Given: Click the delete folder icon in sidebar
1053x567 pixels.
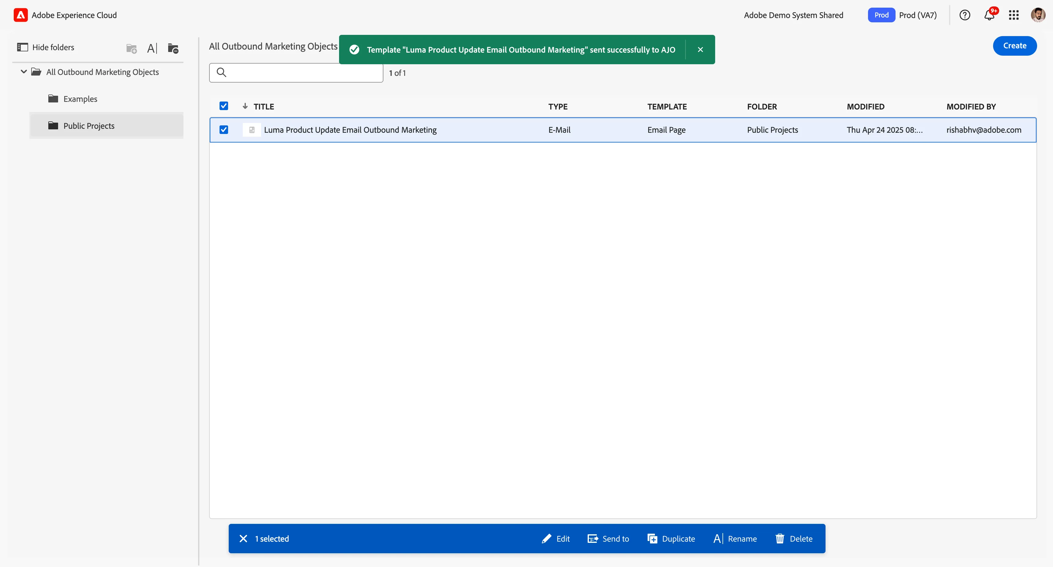Looking at the screenshot, I should (173, 48).
